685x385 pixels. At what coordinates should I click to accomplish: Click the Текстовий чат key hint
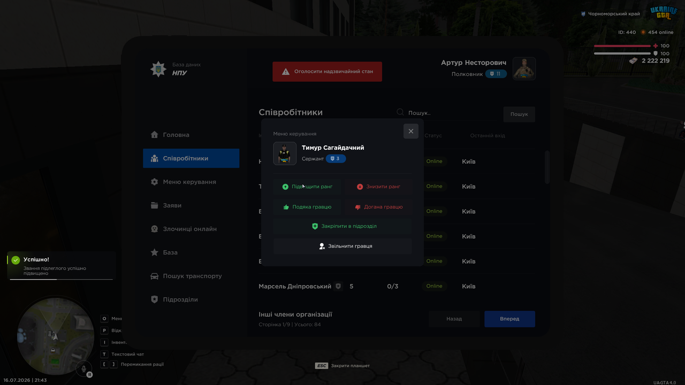click(123, 354)
